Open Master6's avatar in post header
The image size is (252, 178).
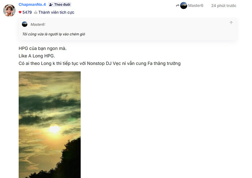(184, 5)
